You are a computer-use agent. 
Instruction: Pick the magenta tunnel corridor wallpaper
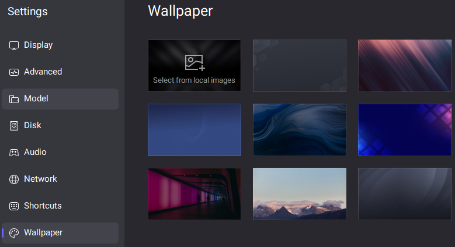[194, 194]
